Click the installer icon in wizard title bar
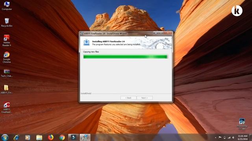This screenshot has height=141, width=252. pos(82,33)
